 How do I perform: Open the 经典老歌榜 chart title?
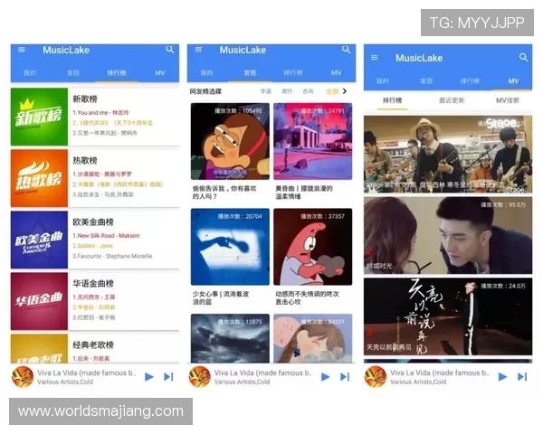coord(93,345)
